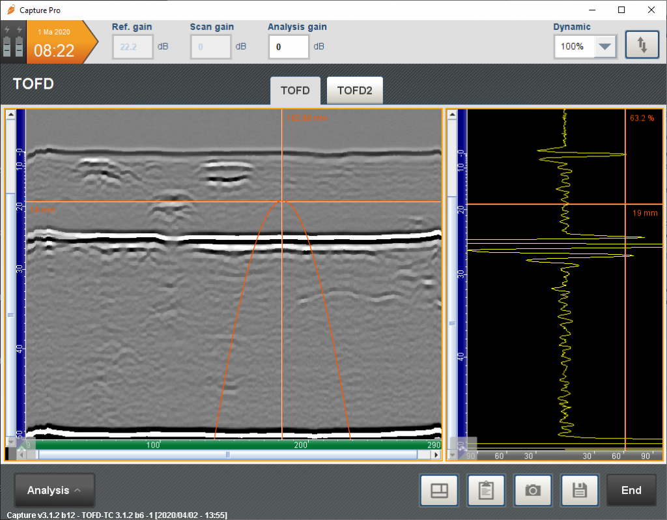667x520 pixels.
Task: Capture a screenshot using the camera icon
Action: [533, 490]
